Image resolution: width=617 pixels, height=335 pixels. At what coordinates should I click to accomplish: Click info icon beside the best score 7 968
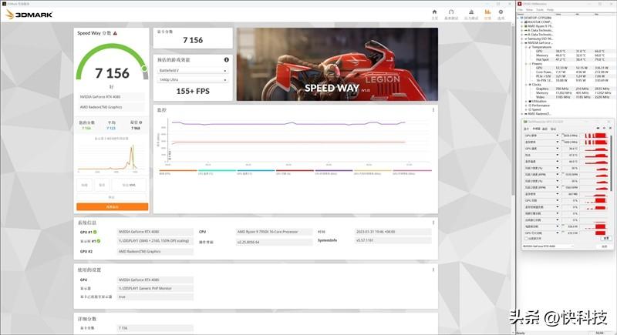[x=140, y=122]
